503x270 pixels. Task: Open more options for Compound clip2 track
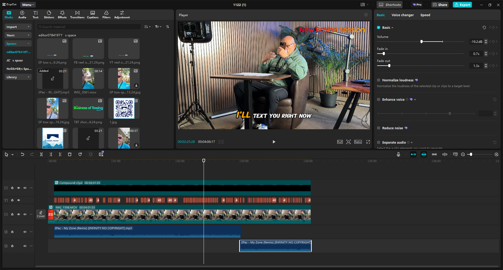pos(31,188)
